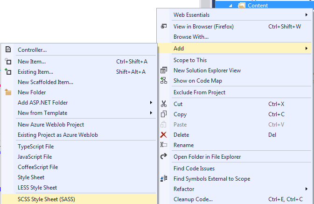Click the New Folder icon
Viewport: 314px width, 204px height.
point(8,92)
